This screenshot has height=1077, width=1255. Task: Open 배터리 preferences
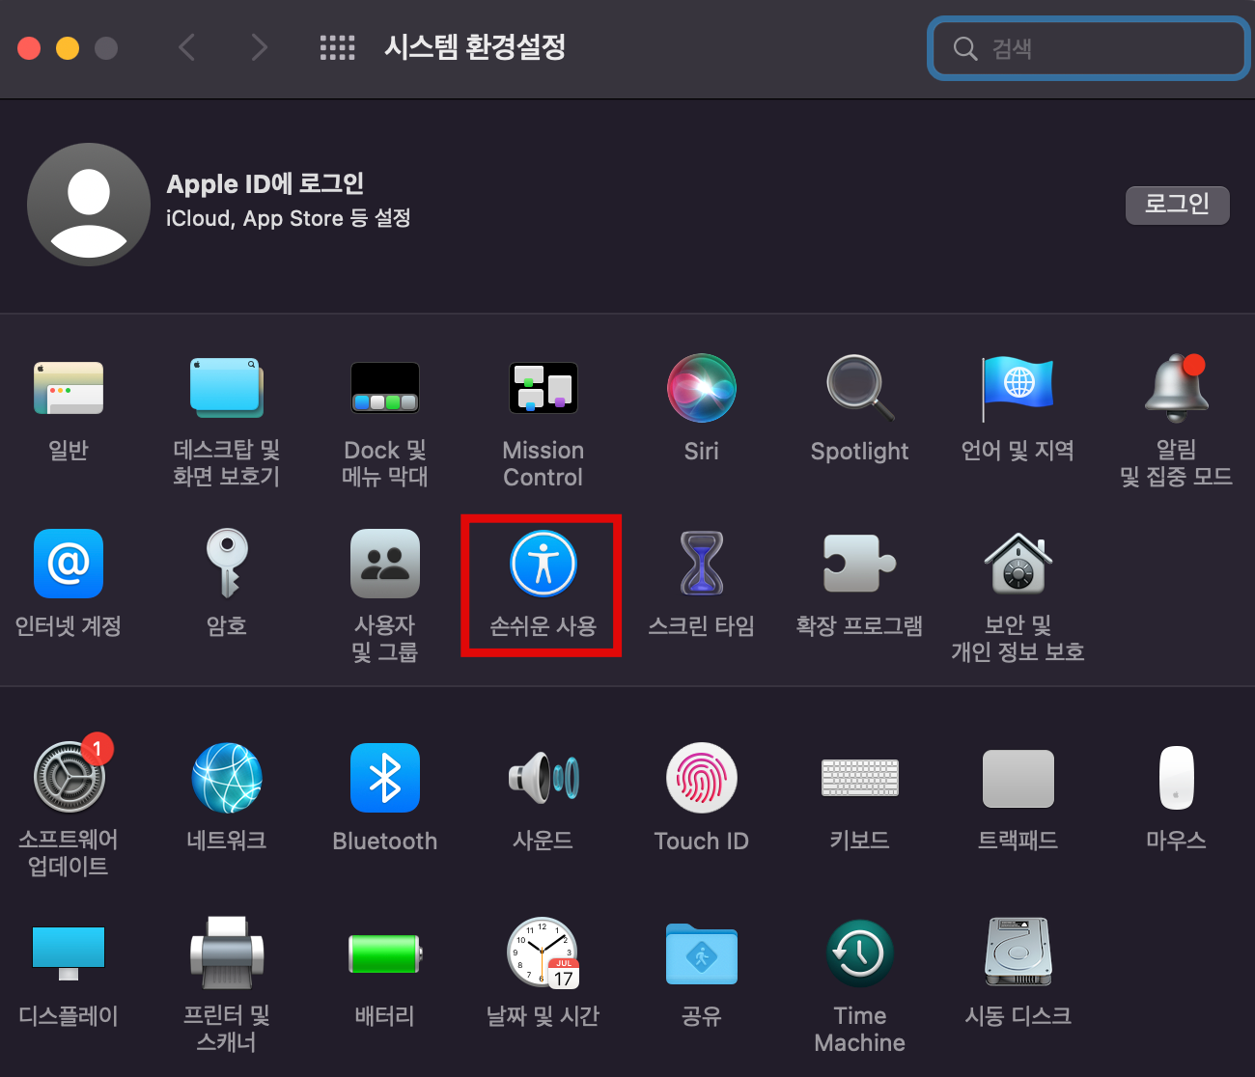(384, 953)
